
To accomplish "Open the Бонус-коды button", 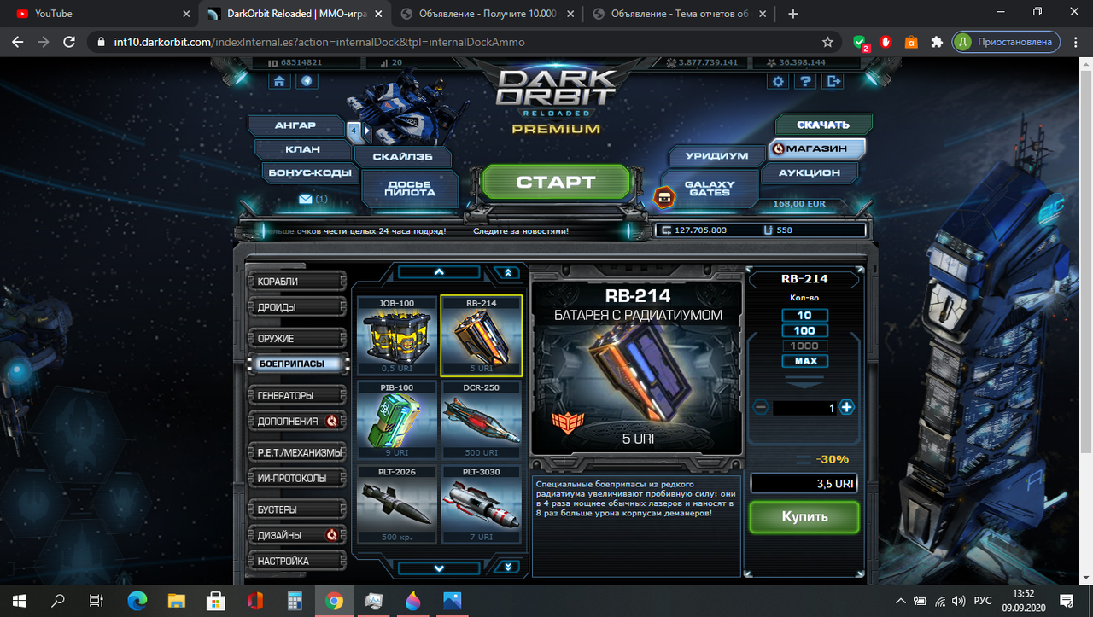I will click(x=308, y=172).
